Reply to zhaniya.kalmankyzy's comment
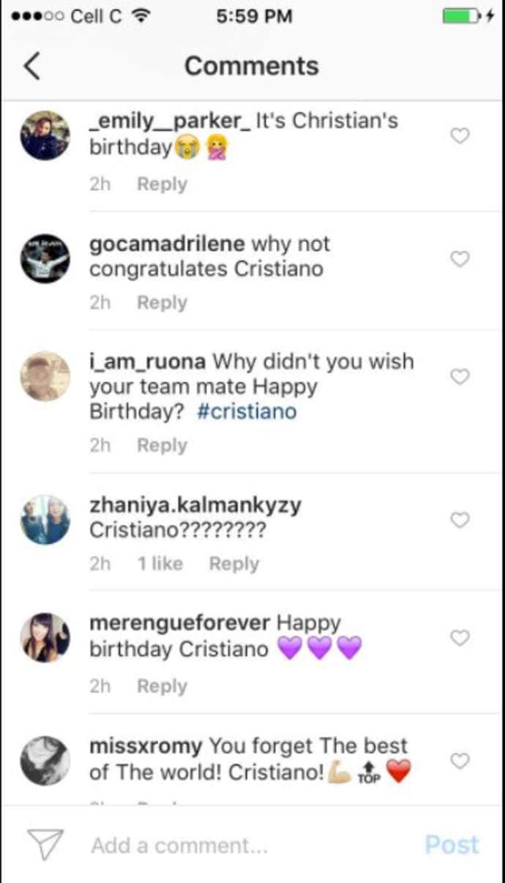 point(233,563)
